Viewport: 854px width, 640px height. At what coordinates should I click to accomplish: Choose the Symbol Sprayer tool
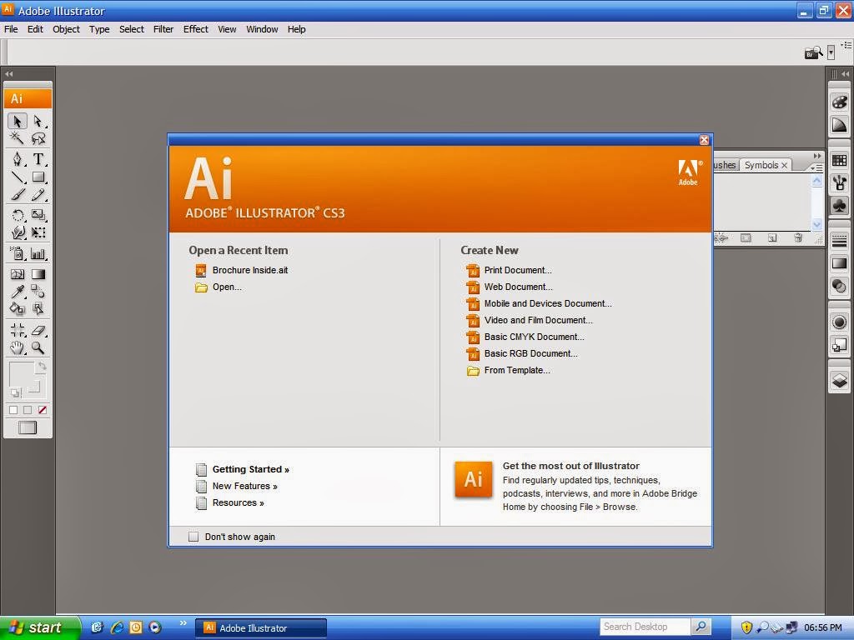tap(18, 253)
